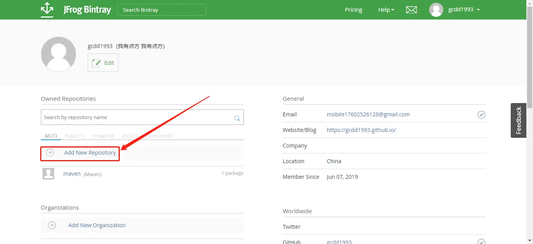The image size is (533, 244).
Task: Switch to the Public (1) tab
Action: 75,136
